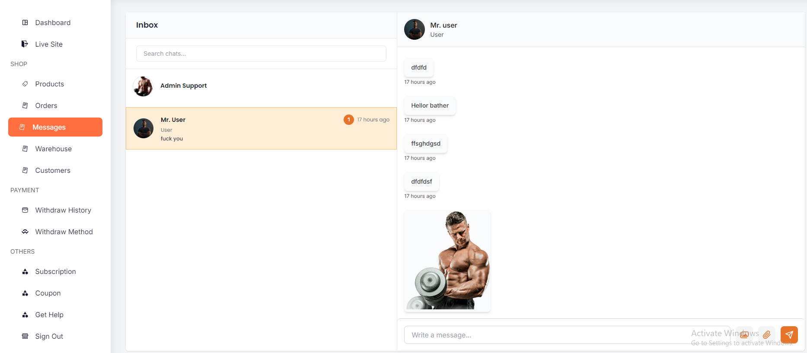This screenshot has width=807, height=353.
Task: Focus the Search chats field
Action: (261, 54)
